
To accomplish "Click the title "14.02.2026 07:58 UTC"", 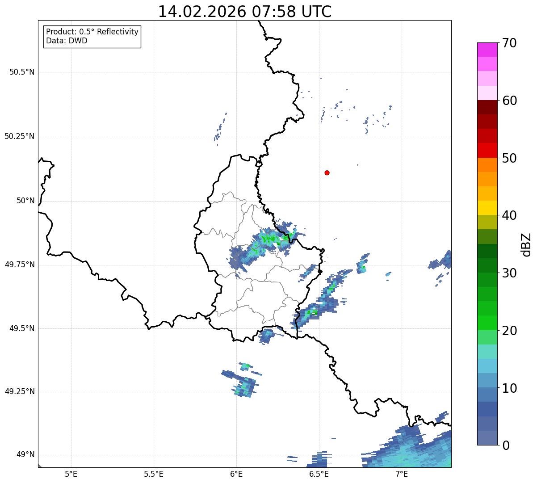I will 245,11.
